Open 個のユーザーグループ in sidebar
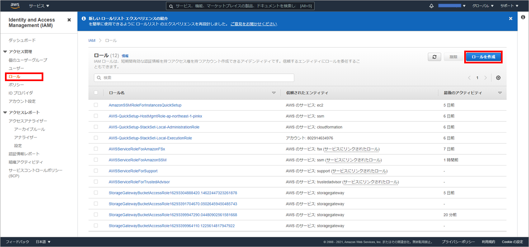 [28, 60]
